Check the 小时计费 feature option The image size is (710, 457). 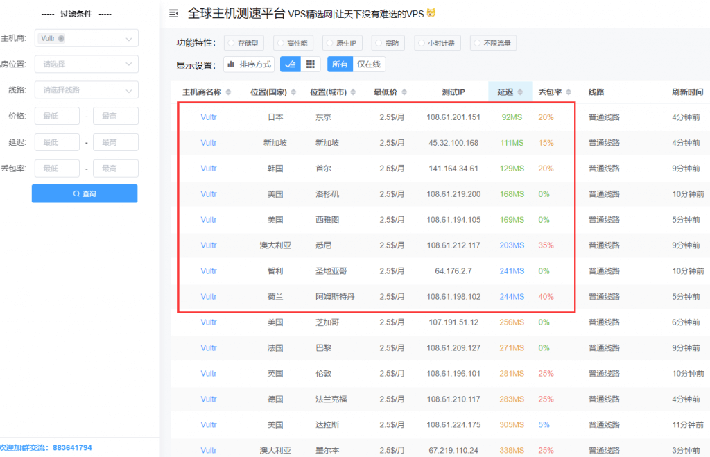pos(437,43)
